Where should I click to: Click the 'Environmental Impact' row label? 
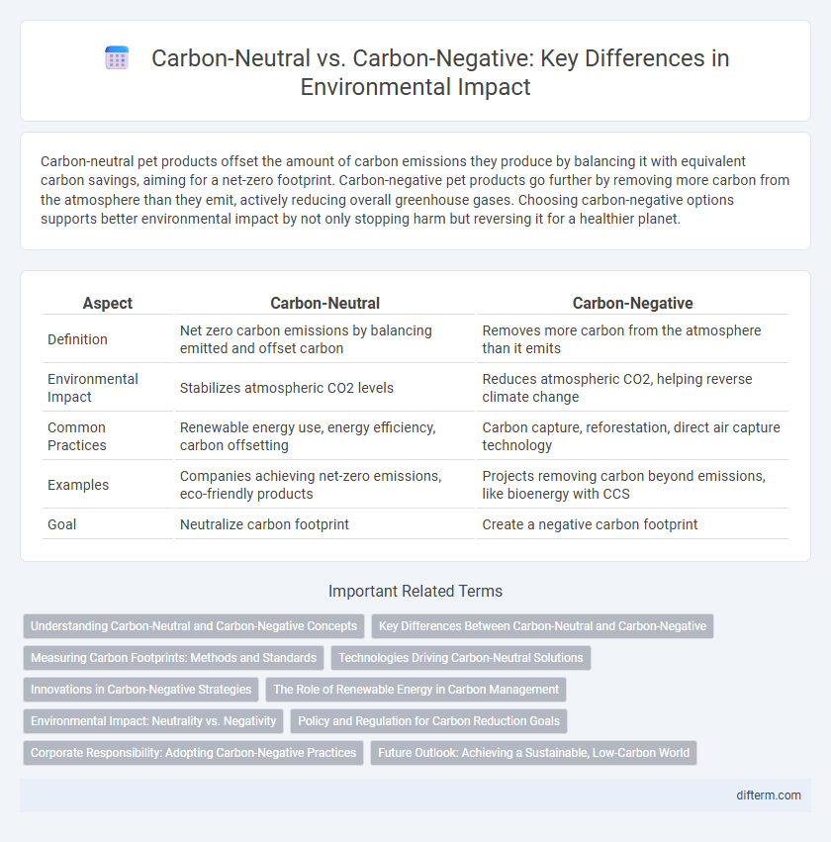[93, 388]
